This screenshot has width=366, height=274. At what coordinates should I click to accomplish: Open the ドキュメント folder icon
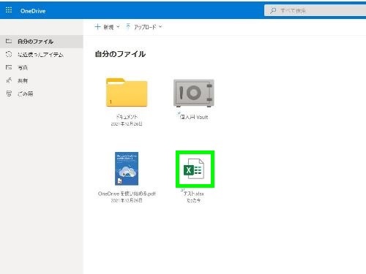[127, 92]
